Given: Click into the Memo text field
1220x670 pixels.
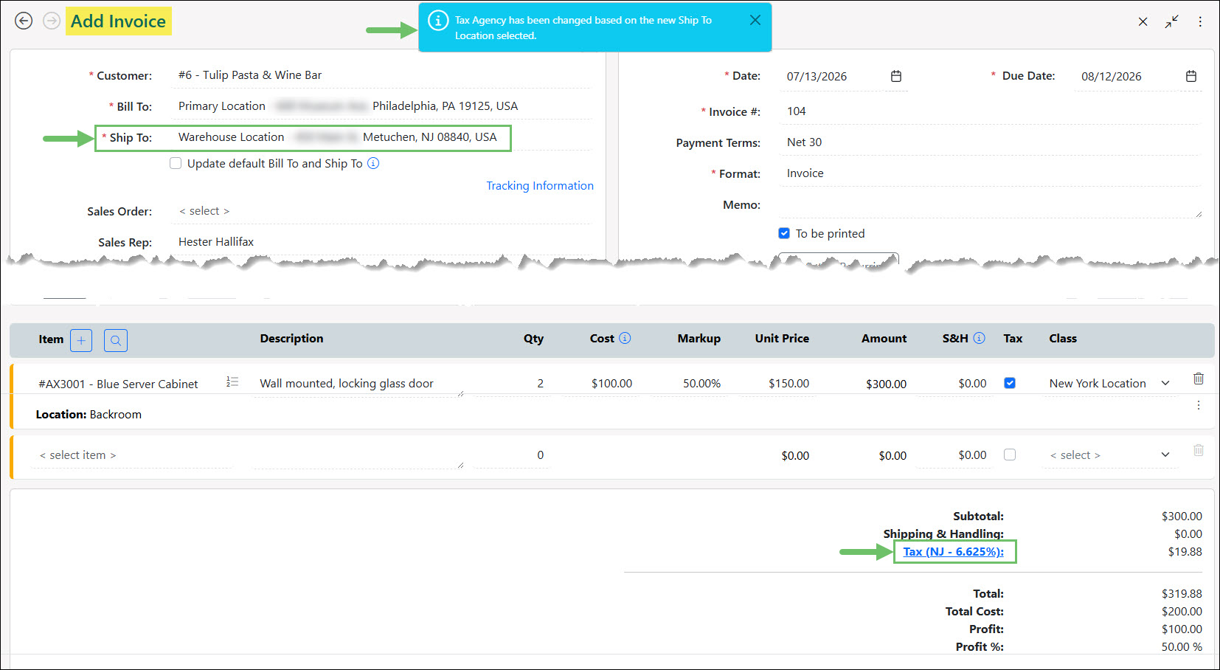Looking at the screenshot, I should (991, 204).
